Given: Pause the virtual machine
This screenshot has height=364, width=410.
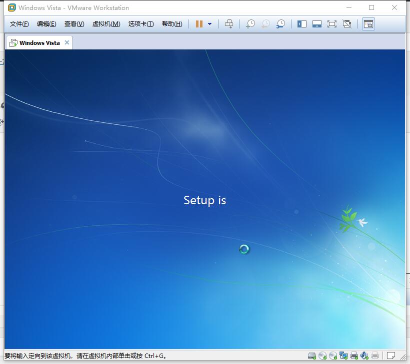Looking at the screenshot, I should (199, 24).
